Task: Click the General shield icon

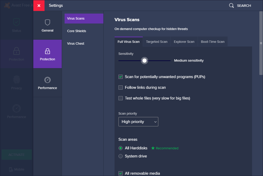Action: tap(47, 22)
